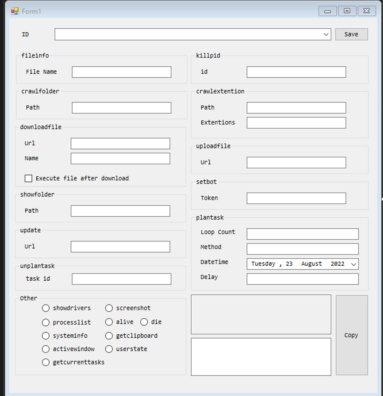Click the Save button
The width and height of the screenshot is (383, 396).
(x=351, y=34)
